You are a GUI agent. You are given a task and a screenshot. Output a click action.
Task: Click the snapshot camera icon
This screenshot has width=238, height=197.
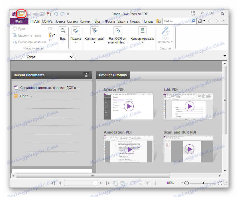[x=51, y=29]
